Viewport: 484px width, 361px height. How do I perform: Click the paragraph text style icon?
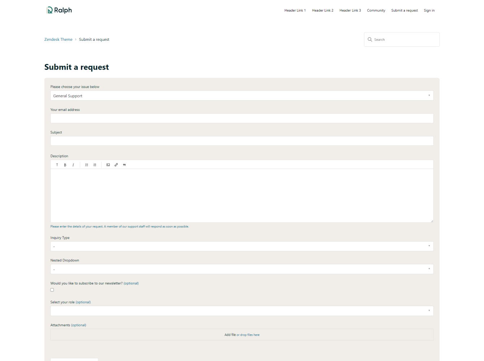pyautogui.click(x=57, y=165)
